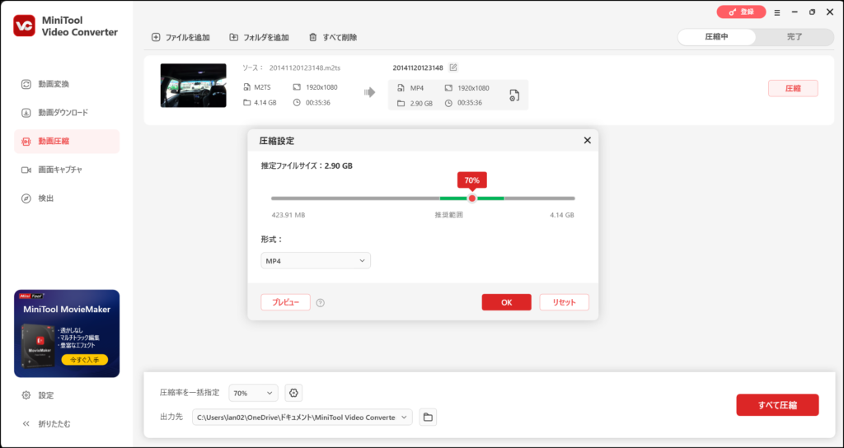
Task: Click the help question mark icon beside プレビュー
Action: coord(321,303)
